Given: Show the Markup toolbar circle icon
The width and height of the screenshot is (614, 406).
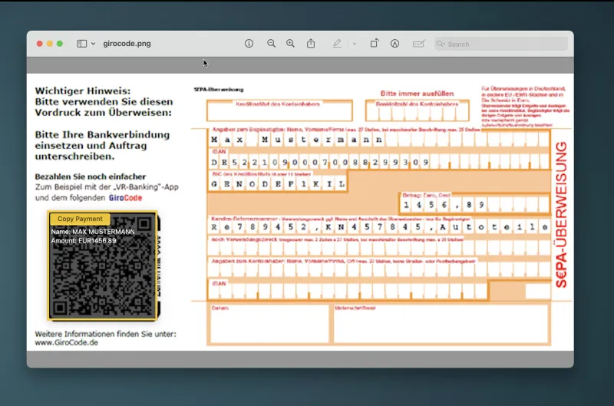Looking at the screenshot, I should 394,44.
